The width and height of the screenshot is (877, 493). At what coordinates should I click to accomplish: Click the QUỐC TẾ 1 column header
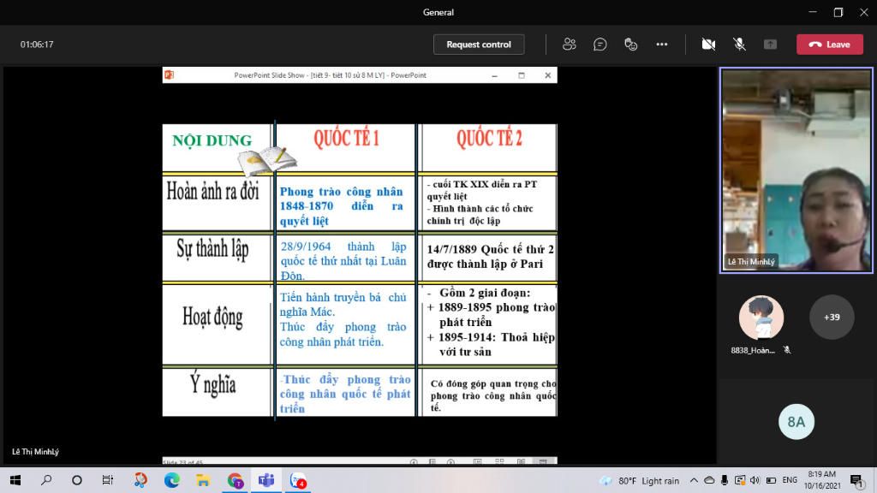(x=346, y=138)
